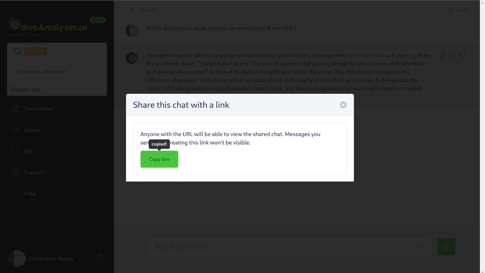Expand the Christophe Maury user menu chevron

click(100, 258)
